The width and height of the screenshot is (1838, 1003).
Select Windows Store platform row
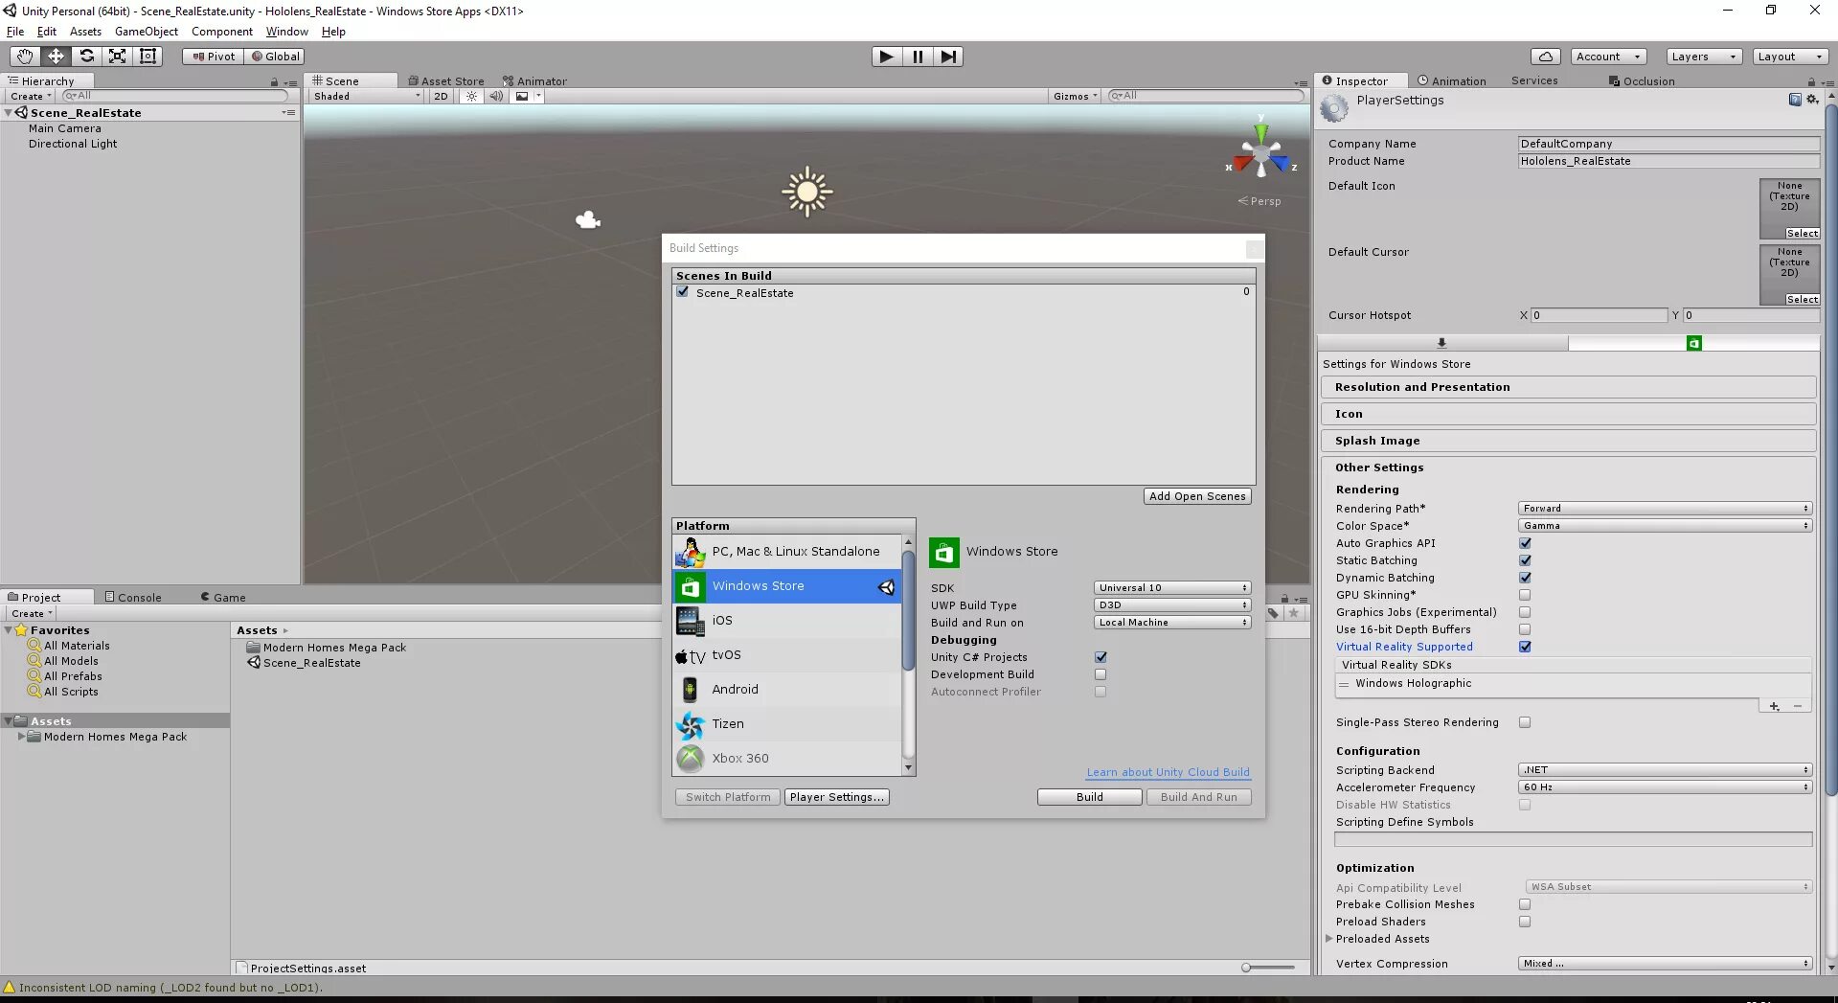786,586
